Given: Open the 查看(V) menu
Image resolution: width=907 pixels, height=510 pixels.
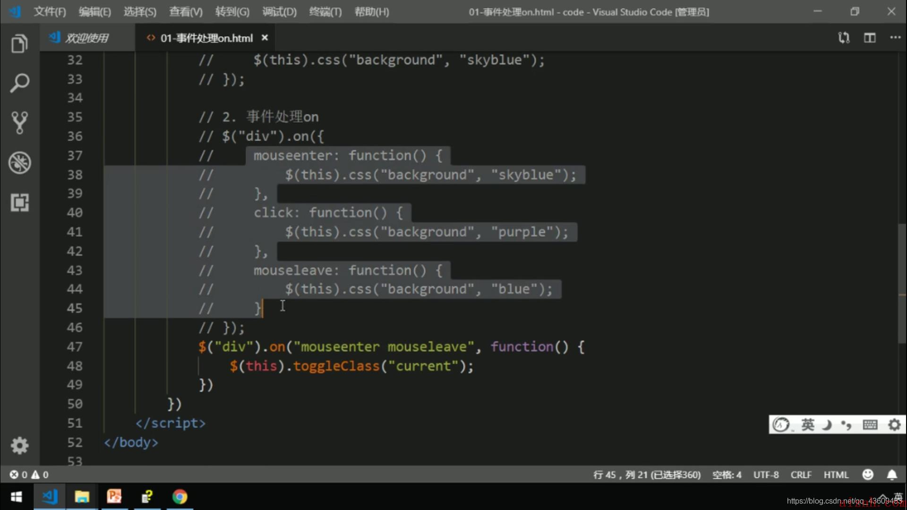Looking at the screenshot, I should coord(186,12).
